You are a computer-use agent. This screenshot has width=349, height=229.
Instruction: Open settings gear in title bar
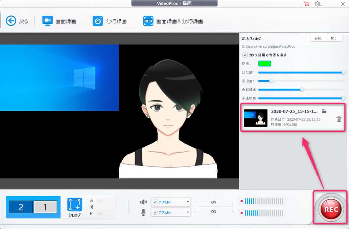pyautogui.click(x=318, y=4)
